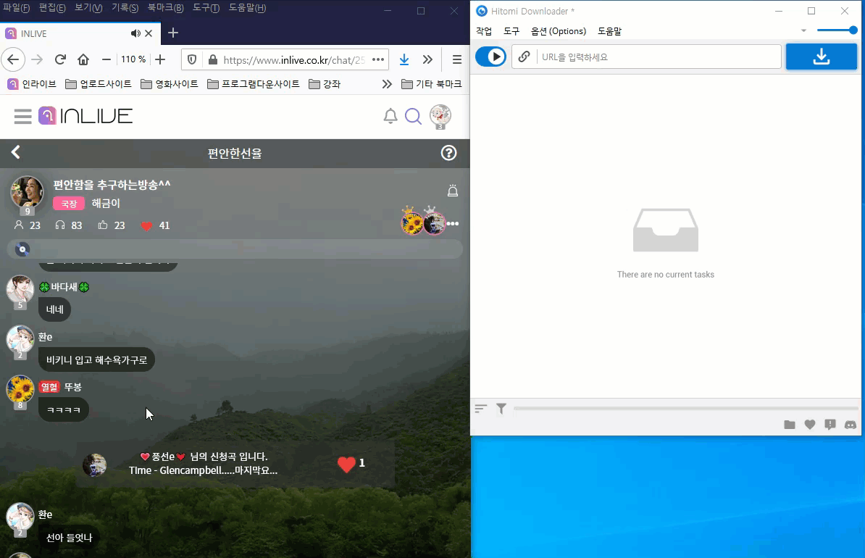This screenshot has height=558, width=865.
Task: Mute the INLIVE tab audio
Action: tap(135, 33)
